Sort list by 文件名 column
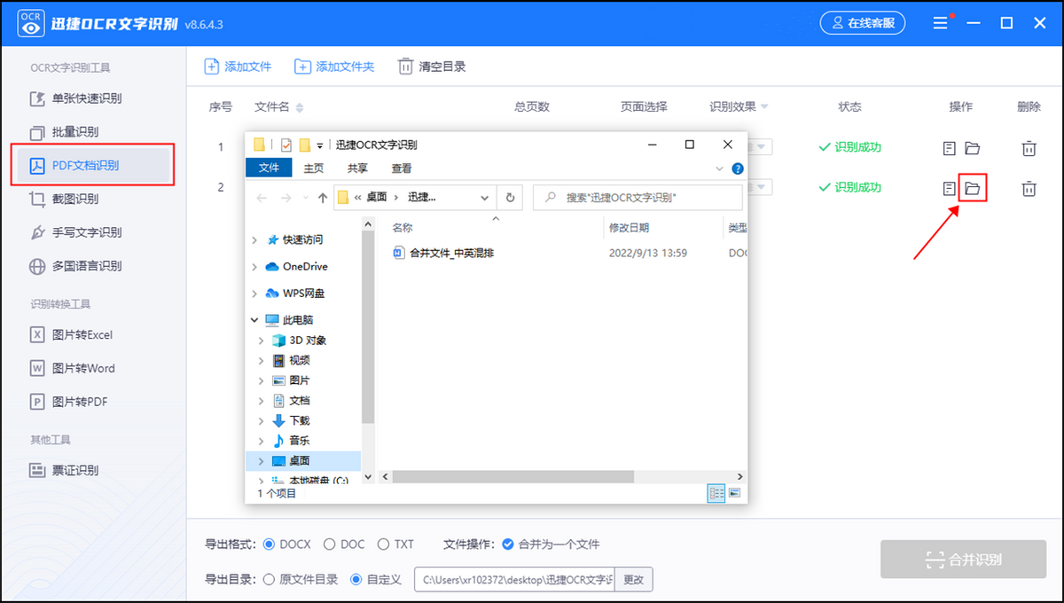Viewport: 1064px width, 603px height. coord(278,107)
